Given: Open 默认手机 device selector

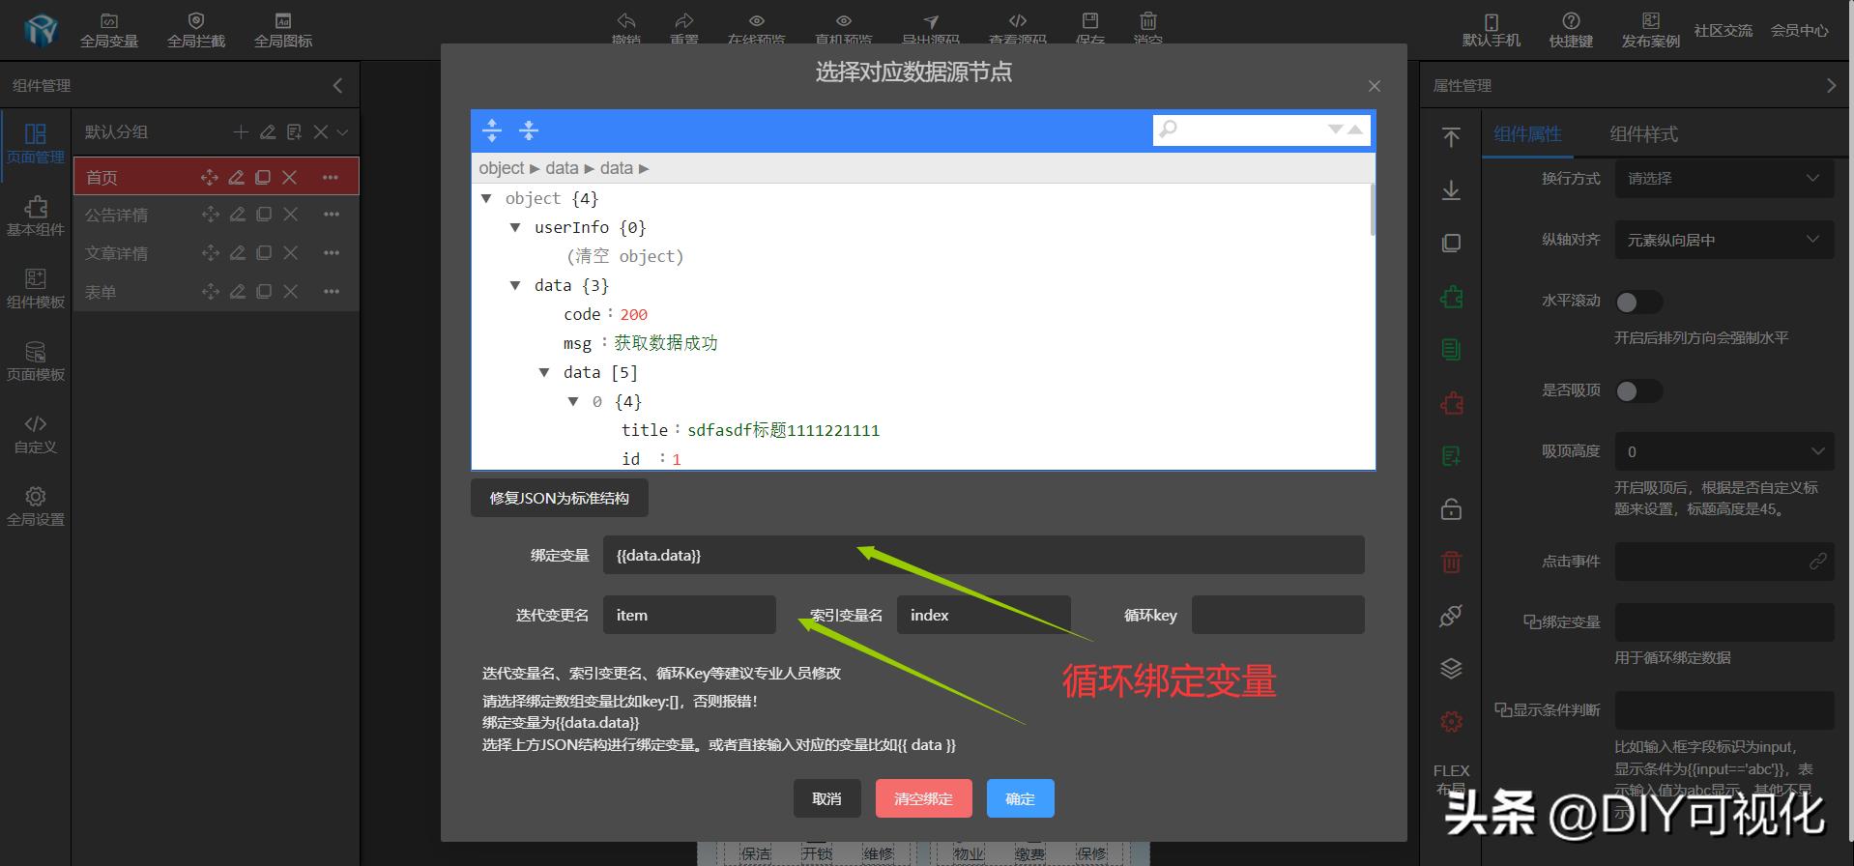Looking at the screenshot, I should [x=1492, y=31].
